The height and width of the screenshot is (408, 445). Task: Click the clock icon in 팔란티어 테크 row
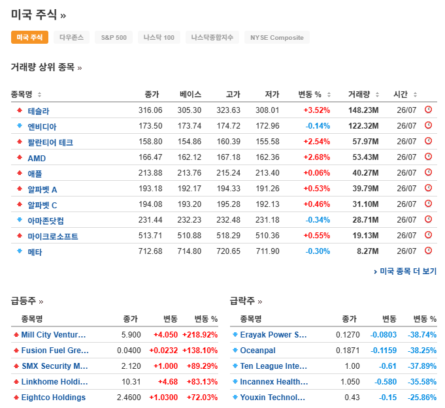click(428, 141)
